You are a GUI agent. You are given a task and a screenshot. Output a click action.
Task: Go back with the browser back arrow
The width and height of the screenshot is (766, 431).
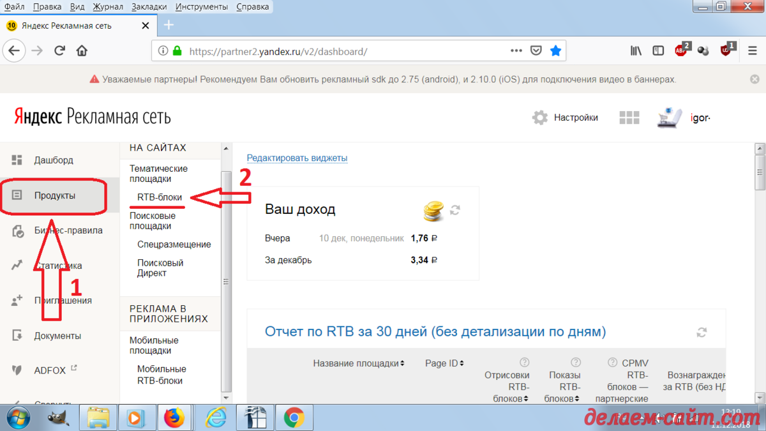pyautogui.click(x=14, y=51)
